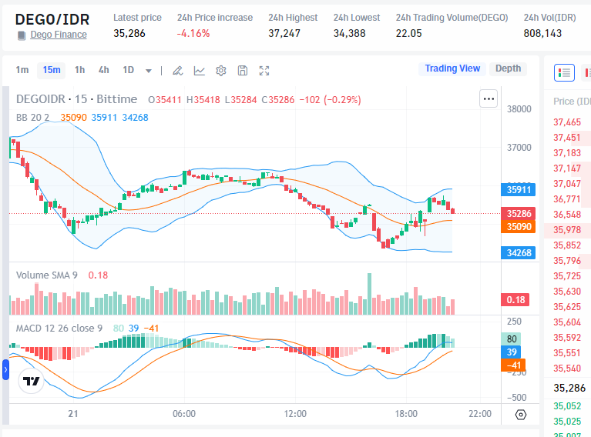Open chart settings gear icon
591x437 pixels.
click(x=221, y=70)
